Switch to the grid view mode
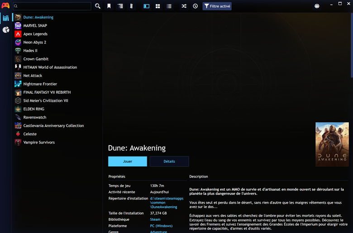Screen dimensions: 353x233 click(158, 6)
